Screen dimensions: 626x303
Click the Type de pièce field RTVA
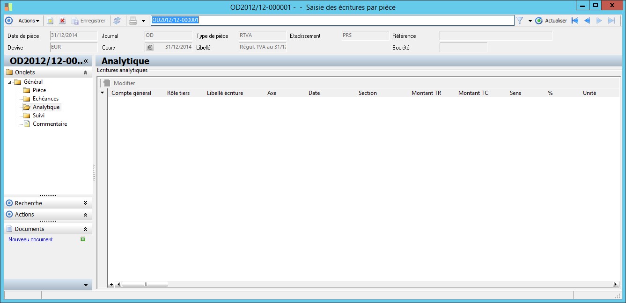tap(262, 36)
